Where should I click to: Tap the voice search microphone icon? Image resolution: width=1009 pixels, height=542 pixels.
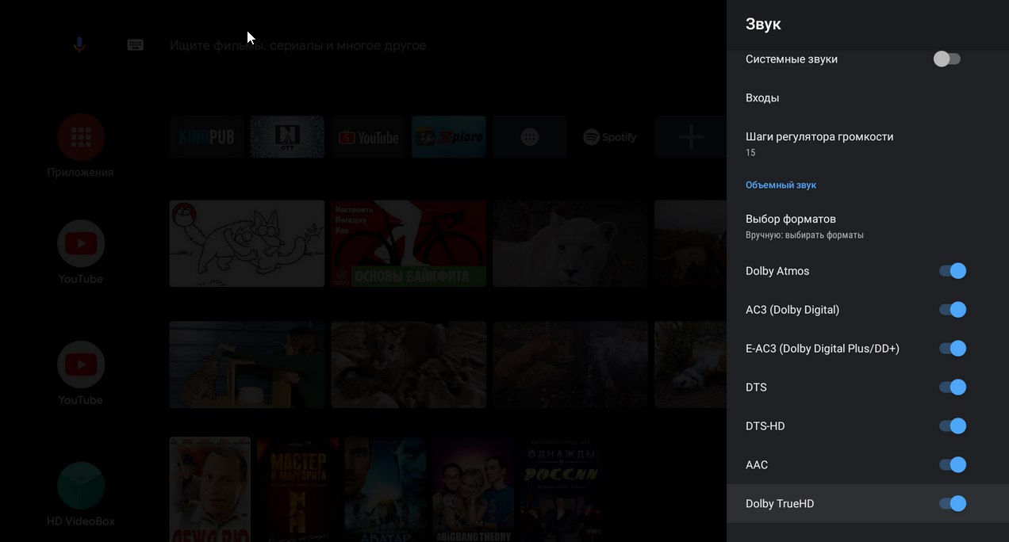[x=79, y=45]
